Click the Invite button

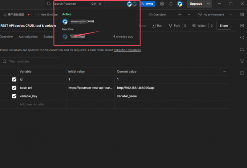pyautogui.click(x=147, y=4)
